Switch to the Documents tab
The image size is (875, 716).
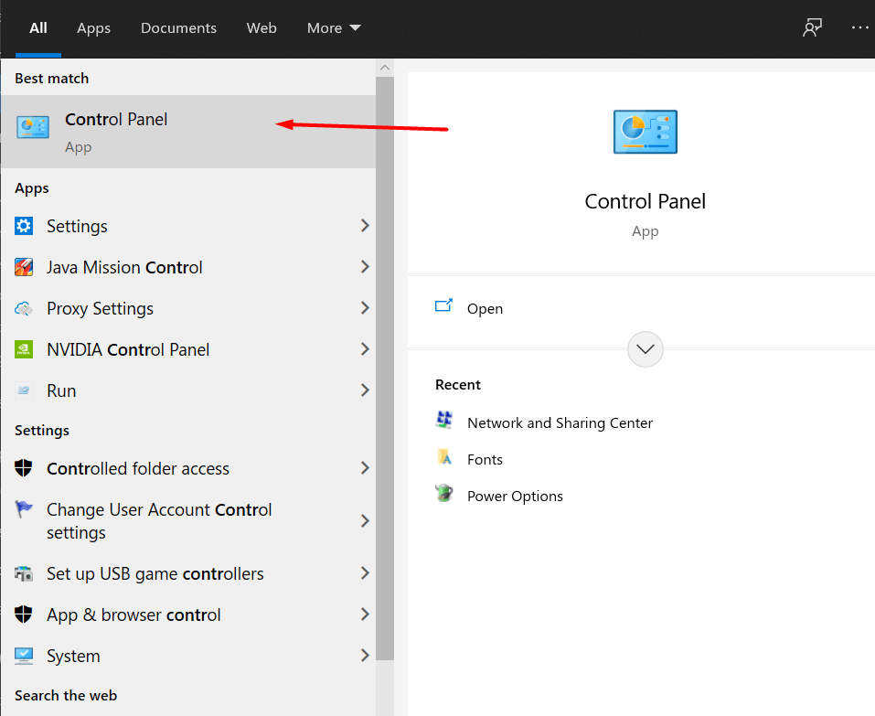click(x=178, y=27)
